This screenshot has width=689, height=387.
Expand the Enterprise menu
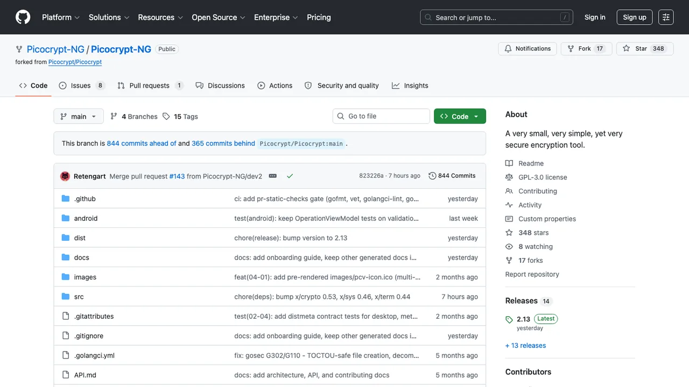[x=276, y=17]
